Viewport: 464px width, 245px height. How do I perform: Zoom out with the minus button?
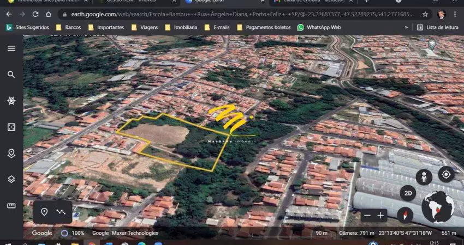[367, 215]
